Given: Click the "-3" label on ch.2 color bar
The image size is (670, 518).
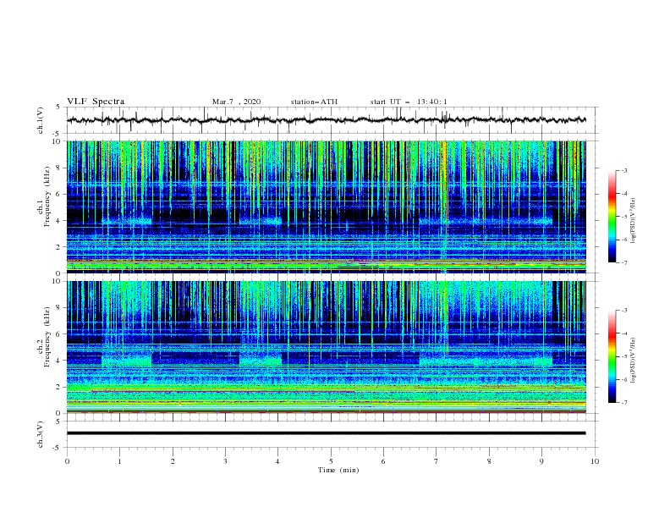Looking at the screenshot, I should tap(624, 311).
